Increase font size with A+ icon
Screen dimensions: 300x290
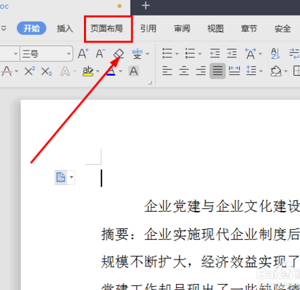83,53
